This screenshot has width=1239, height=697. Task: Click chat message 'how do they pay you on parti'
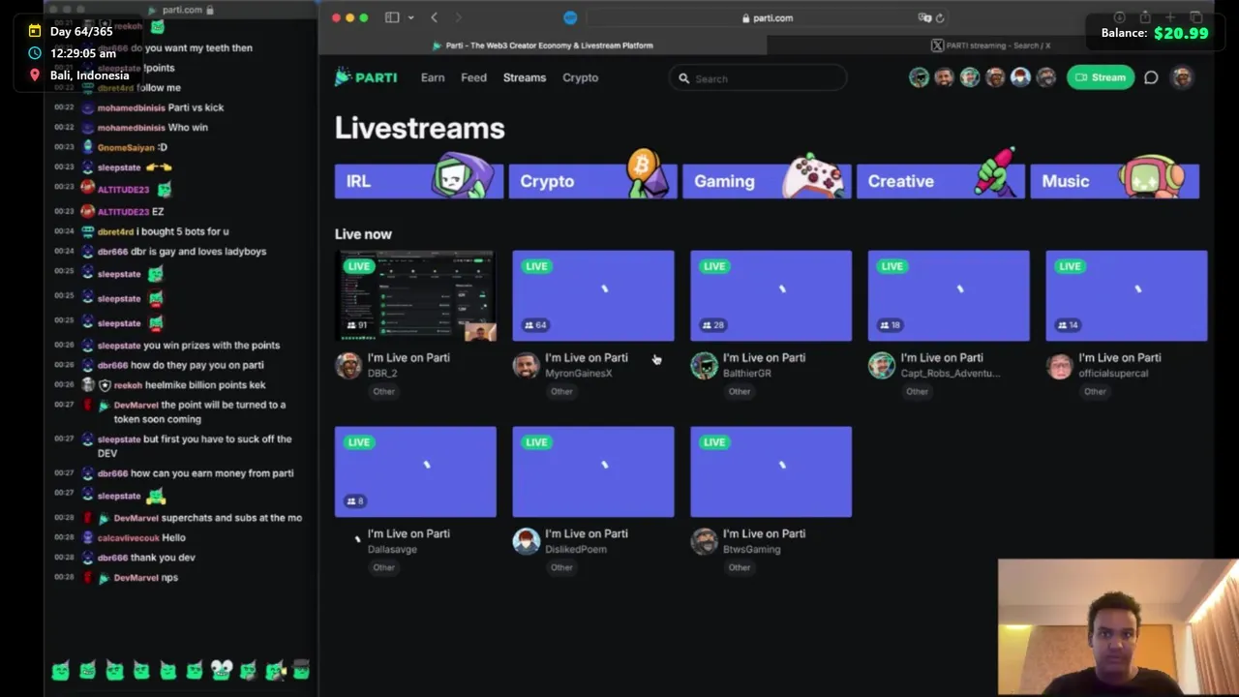click(x=197, y=365)
